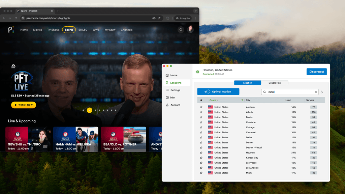This screenshot has height=194, width=345.
Task: Open Peacock search magnifier icon
Action: 181,30
